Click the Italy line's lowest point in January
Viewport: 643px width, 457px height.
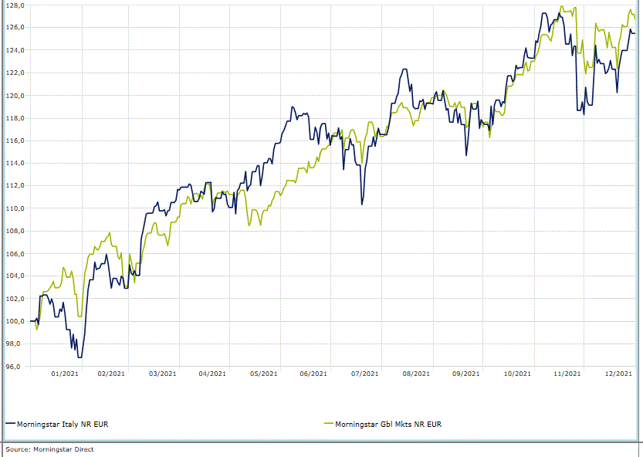click(x=80, y=357)
